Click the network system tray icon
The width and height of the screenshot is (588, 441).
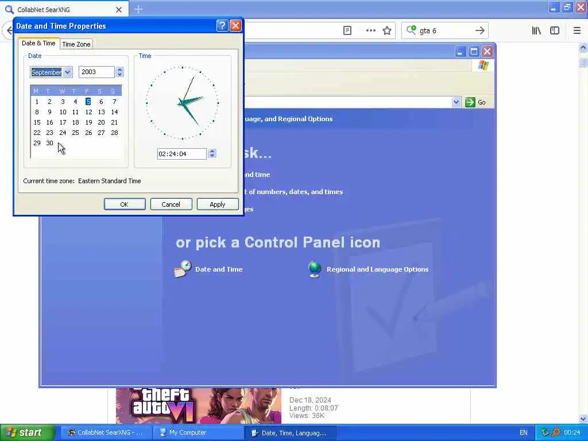tap(545, 432)
